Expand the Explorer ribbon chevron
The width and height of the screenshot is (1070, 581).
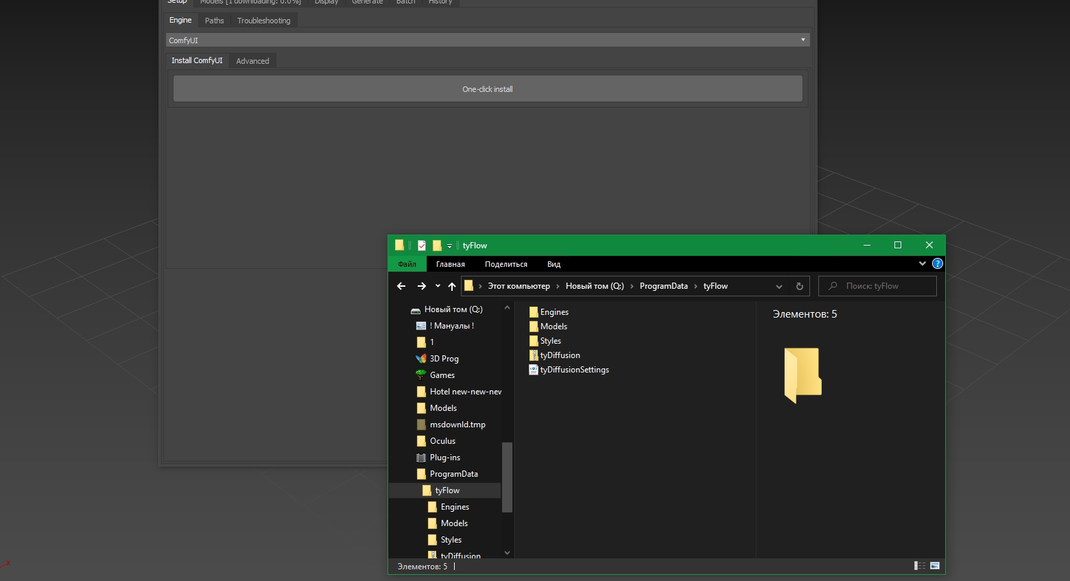click(922, 263)
